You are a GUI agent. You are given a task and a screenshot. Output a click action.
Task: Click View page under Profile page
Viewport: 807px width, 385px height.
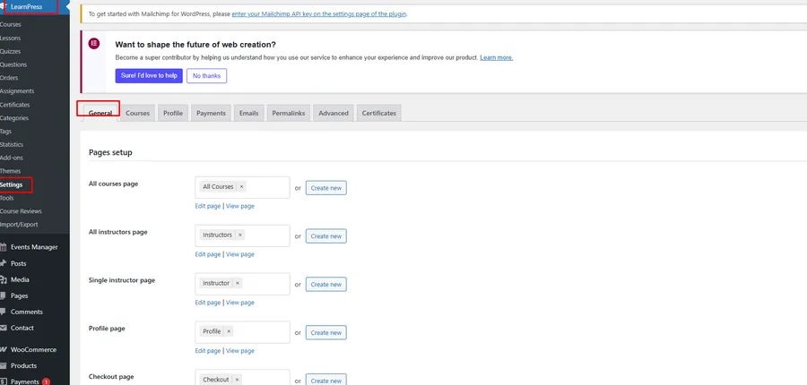(x=239, y=351)
